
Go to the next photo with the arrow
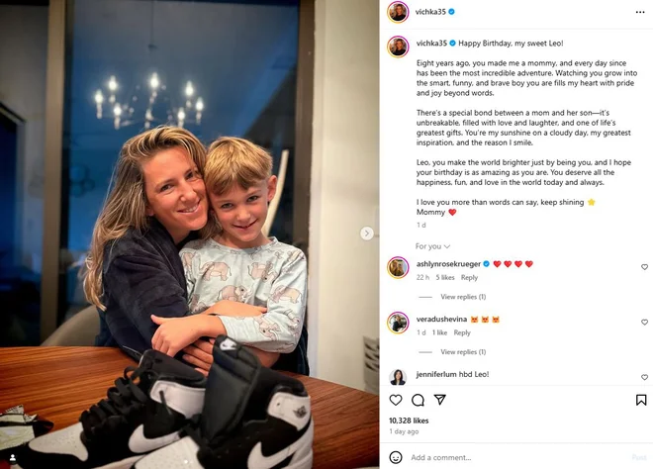(x=366, y=234)
